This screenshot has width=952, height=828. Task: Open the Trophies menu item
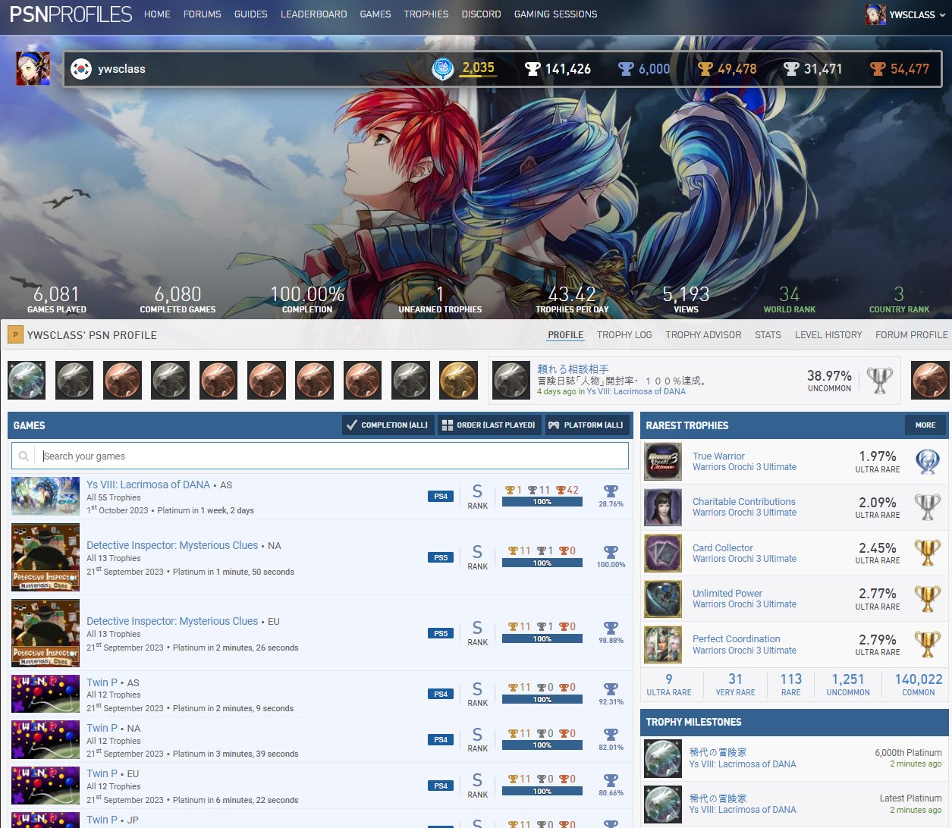click(x=426, y=14)
